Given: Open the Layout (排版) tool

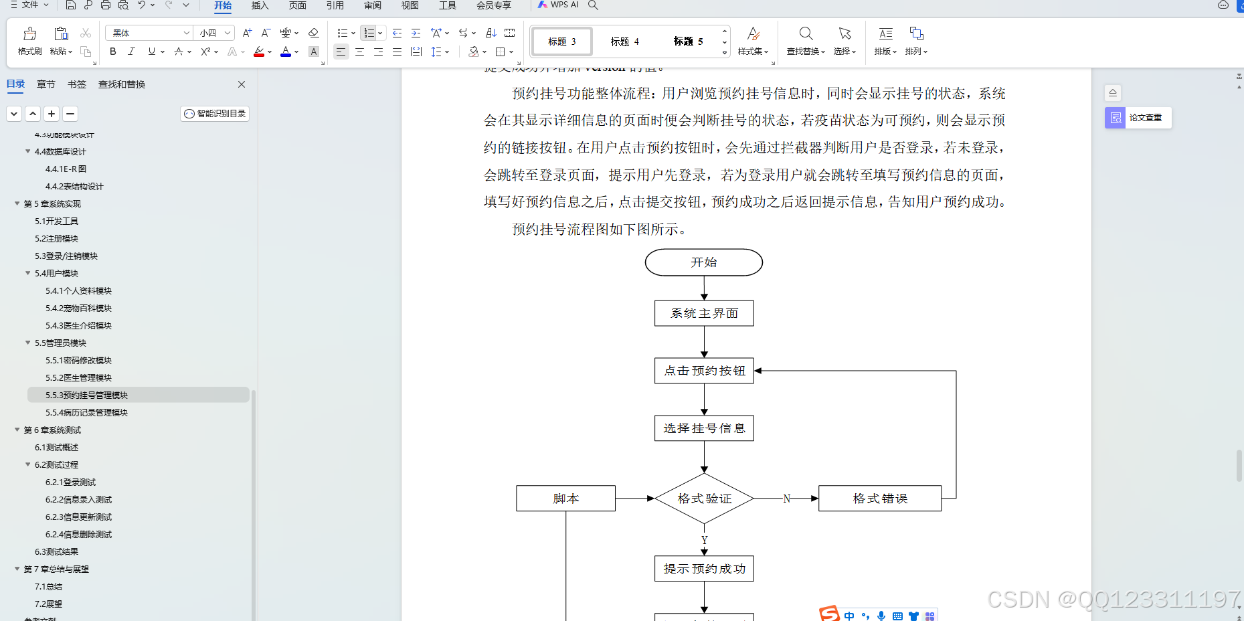Looking at the screenshot, I should coord(885,40).
